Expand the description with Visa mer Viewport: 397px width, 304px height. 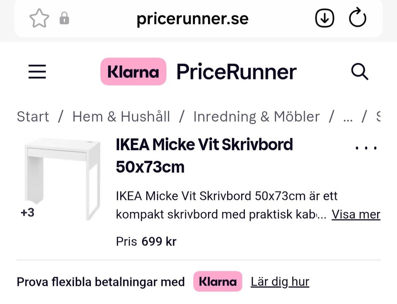point(356,215)
